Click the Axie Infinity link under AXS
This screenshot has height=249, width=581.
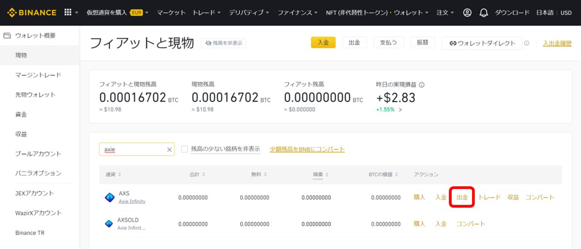pyautogui.click(x=132, y=201)
